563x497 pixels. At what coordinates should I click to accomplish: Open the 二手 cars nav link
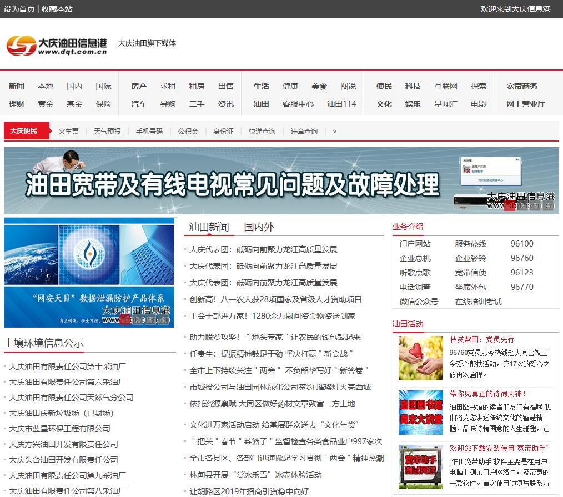pyautogui.click(x=197, y=104)
